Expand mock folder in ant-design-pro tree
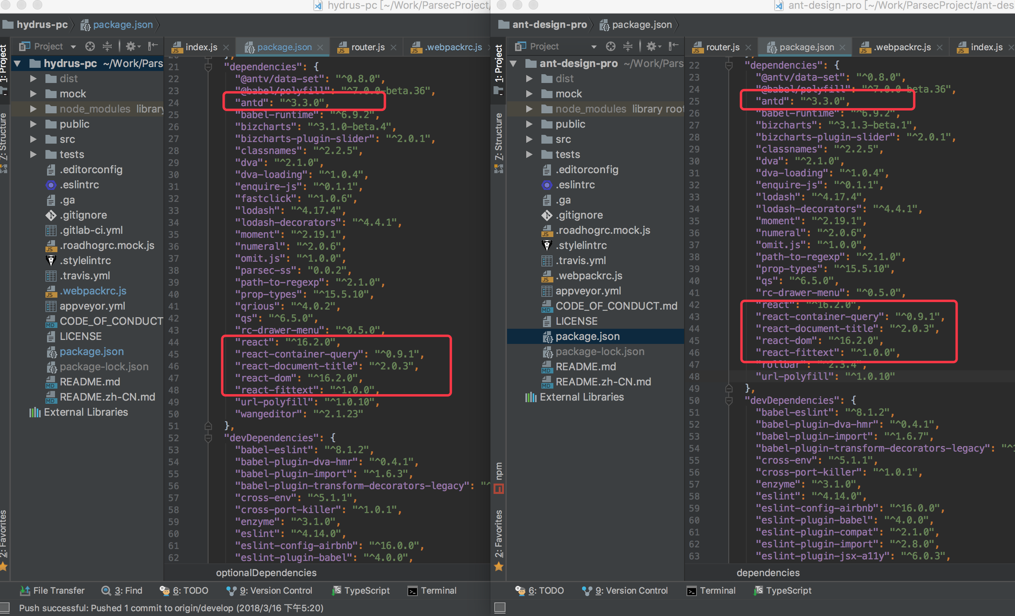The image size is (1015, 616). 529,94
